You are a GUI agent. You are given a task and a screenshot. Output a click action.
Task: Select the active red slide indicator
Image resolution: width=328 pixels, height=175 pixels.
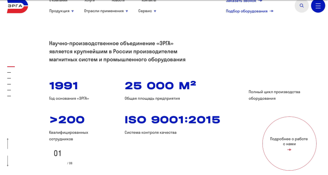tap(11, 66)
